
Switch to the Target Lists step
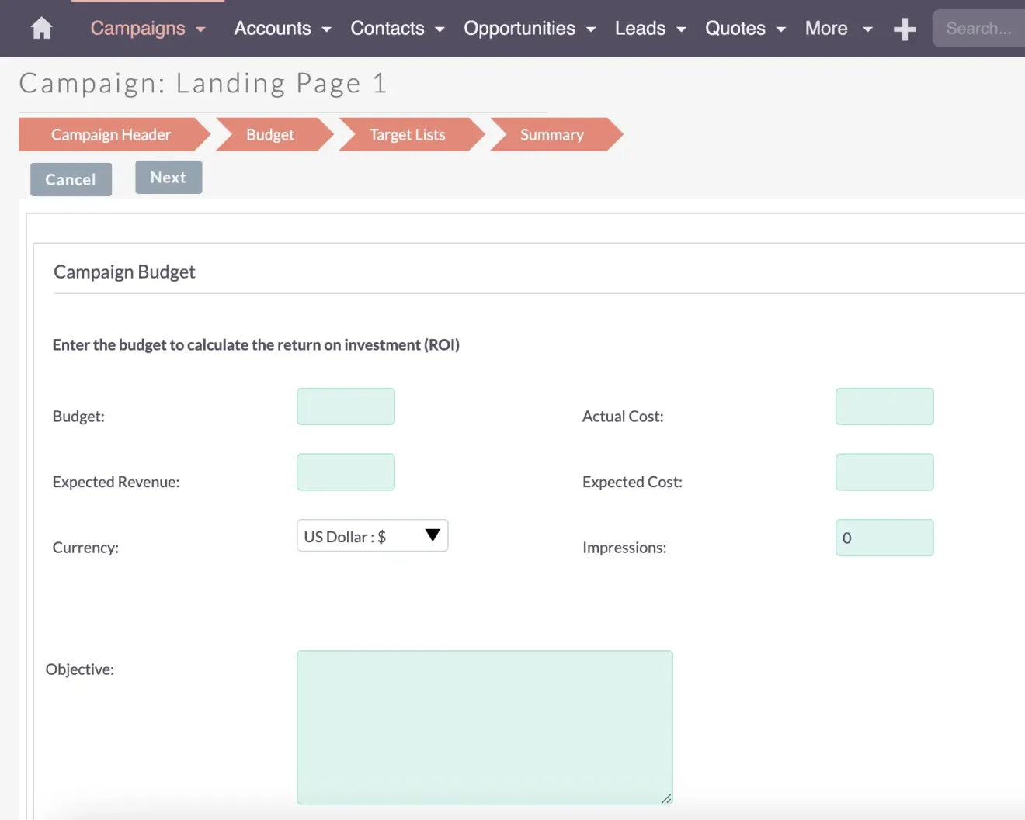pos(408,134)
